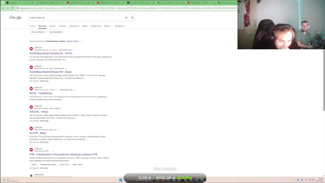Go back using the browser back arrow

pyautogui.click(x=3, y=8)
